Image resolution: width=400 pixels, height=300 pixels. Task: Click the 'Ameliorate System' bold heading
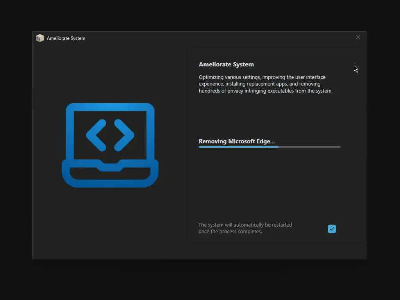[226, 64]
